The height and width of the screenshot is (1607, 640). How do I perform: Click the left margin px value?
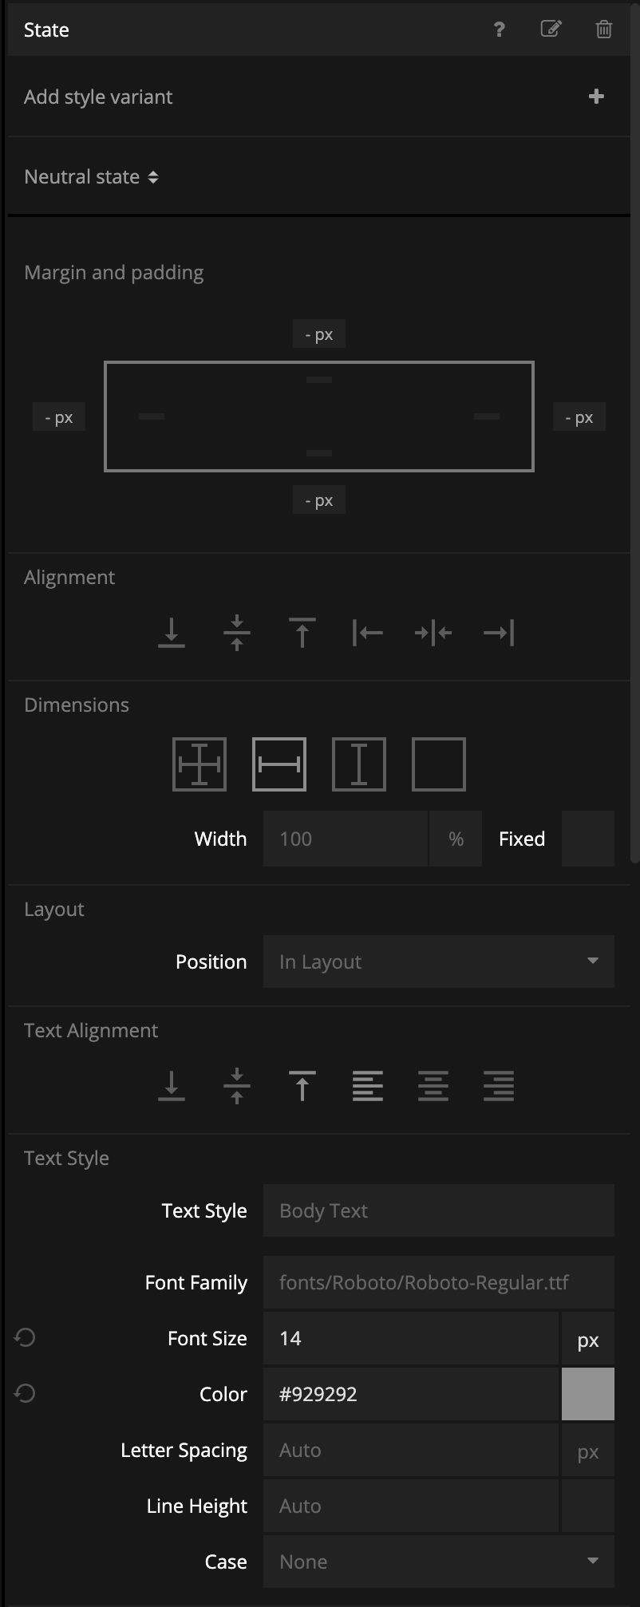[59, 417]
